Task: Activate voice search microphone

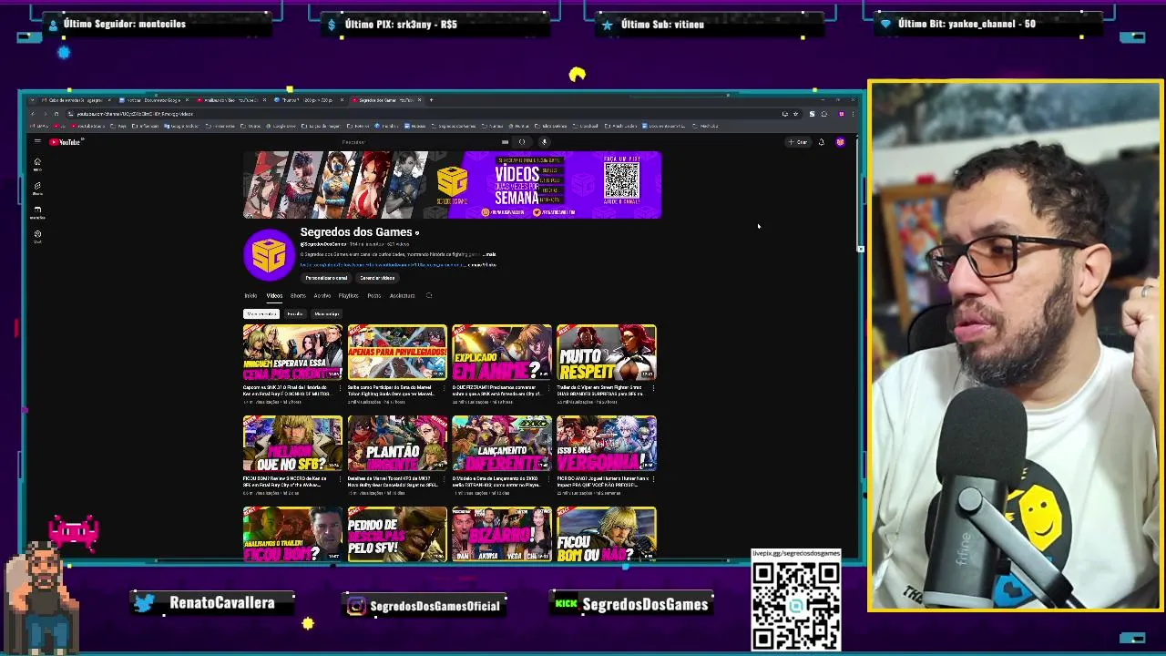Action: point(544,142)
